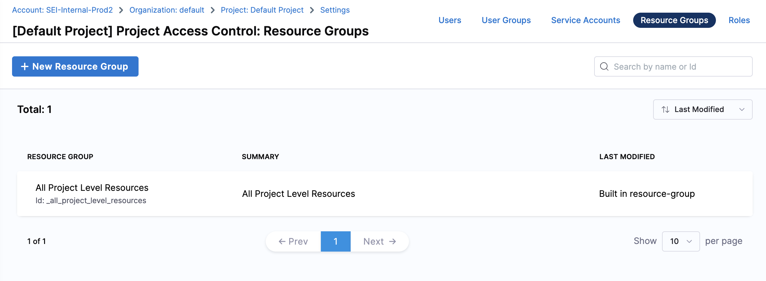Click the Settings breadcrumb link
Image resolution: width=766 pixels, height=281 pixels.
pos(335,10)
